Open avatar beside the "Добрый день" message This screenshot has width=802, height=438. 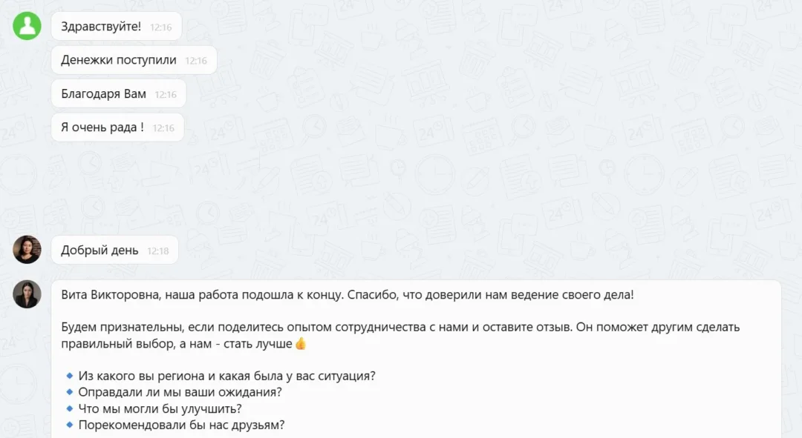[x=27, y=250]
